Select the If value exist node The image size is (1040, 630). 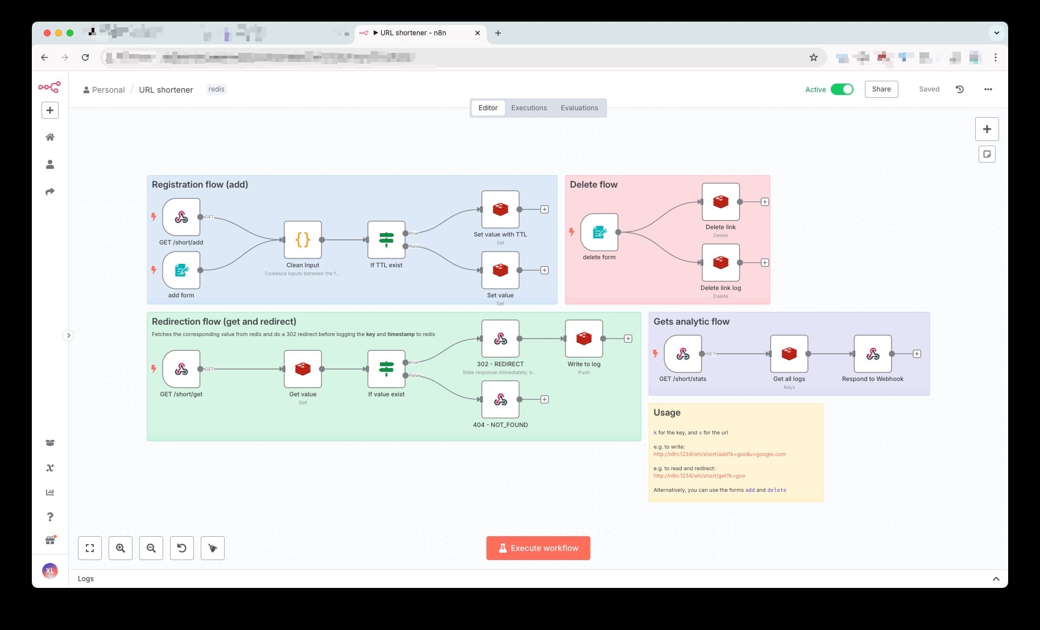[x=387, y=369]
